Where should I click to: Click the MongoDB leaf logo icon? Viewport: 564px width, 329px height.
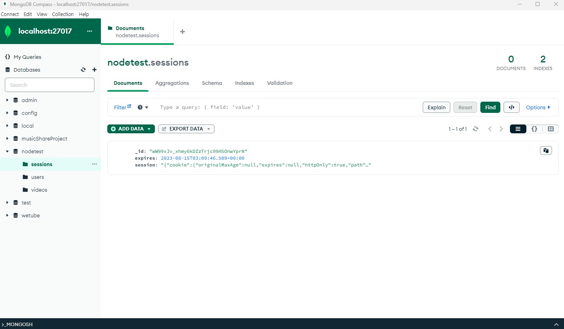(x=8, y=31)
